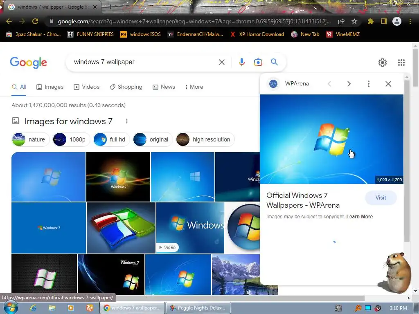Toggle Chrome side panel icon

coord(384,21)
